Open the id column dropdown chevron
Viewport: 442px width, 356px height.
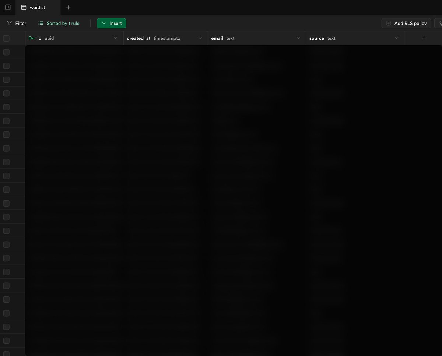tap(115, 38)
